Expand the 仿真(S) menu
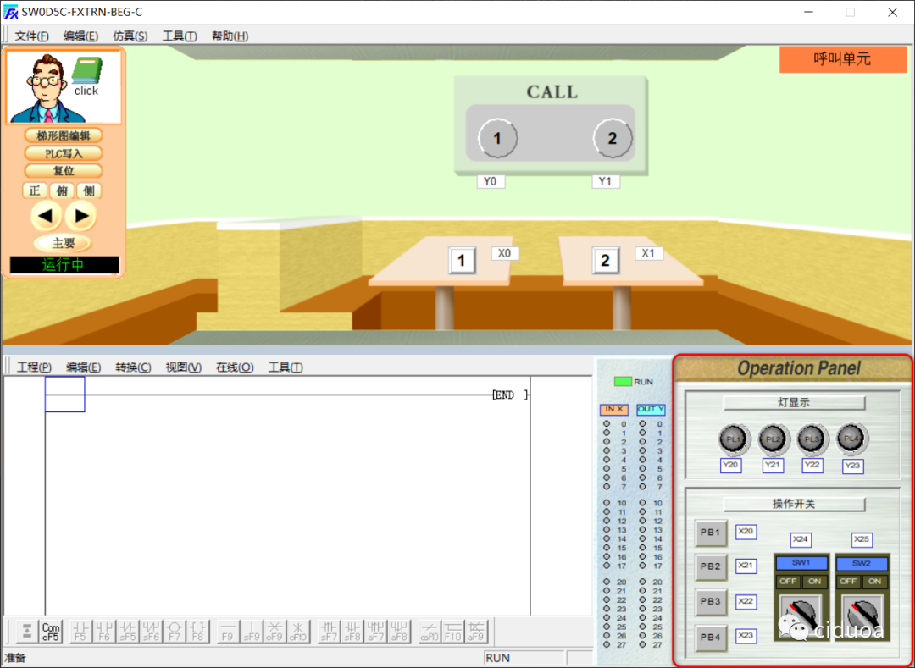The width and height of the screenshot is (915, 668). 130,36
